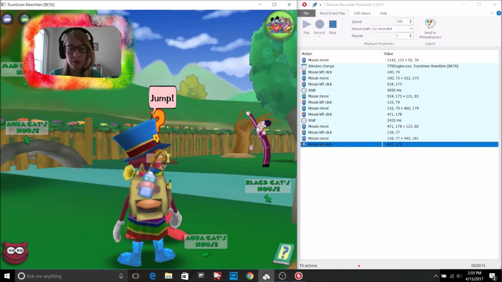Select Mouse move 100, 73 » 522, 173 row
Image resolution: width=502 pixels, height=282 pixels.
click(399, 78)
